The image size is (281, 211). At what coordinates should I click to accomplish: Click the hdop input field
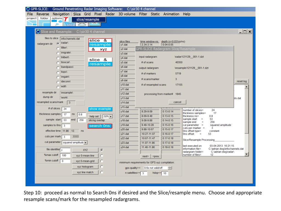tap(165, 173)
